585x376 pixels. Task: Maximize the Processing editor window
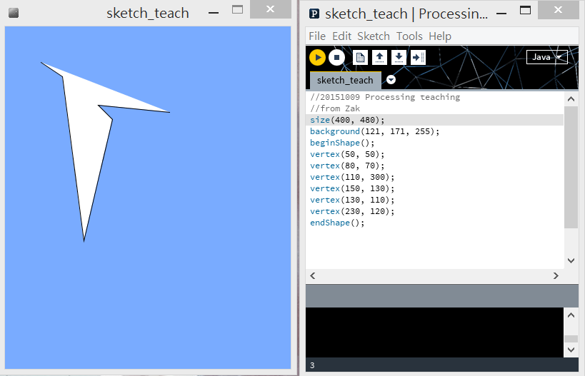(x=525, y=10)
